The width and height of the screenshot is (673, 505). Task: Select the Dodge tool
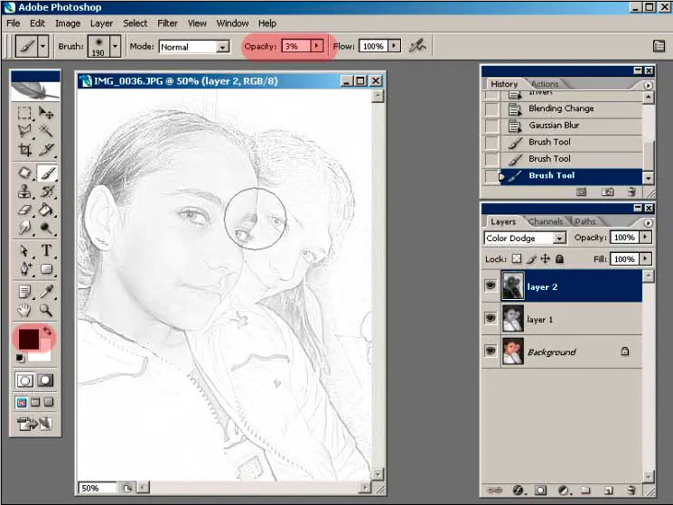click(x=46, y=228)
